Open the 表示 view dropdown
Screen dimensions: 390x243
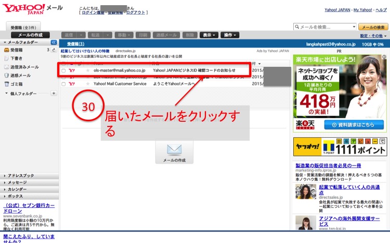pos(209,35)
